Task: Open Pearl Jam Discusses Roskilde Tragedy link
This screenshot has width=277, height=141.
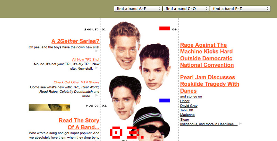Action: pyautogui.click(x=210, y=84)
